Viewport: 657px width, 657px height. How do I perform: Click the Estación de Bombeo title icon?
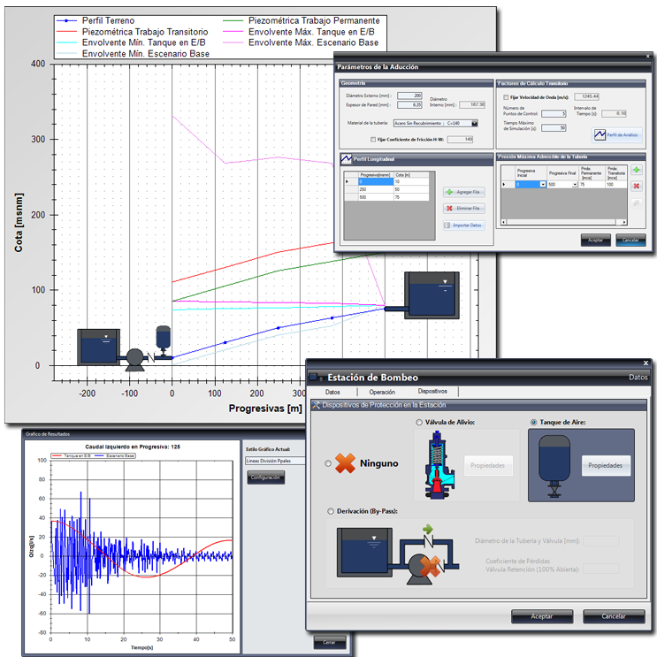316,378
